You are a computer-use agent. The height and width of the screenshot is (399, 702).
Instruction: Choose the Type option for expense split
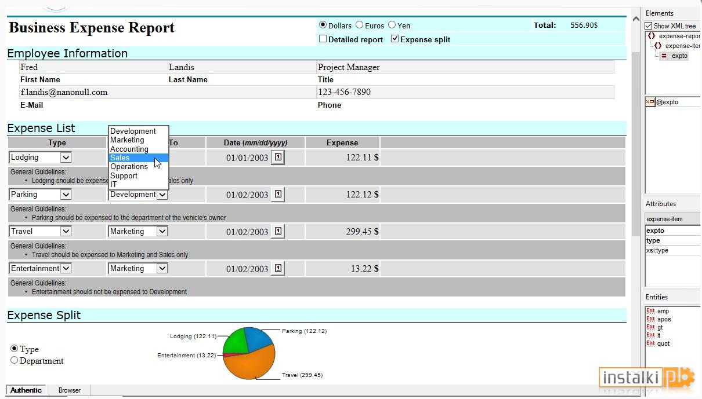tap(15, 349)
